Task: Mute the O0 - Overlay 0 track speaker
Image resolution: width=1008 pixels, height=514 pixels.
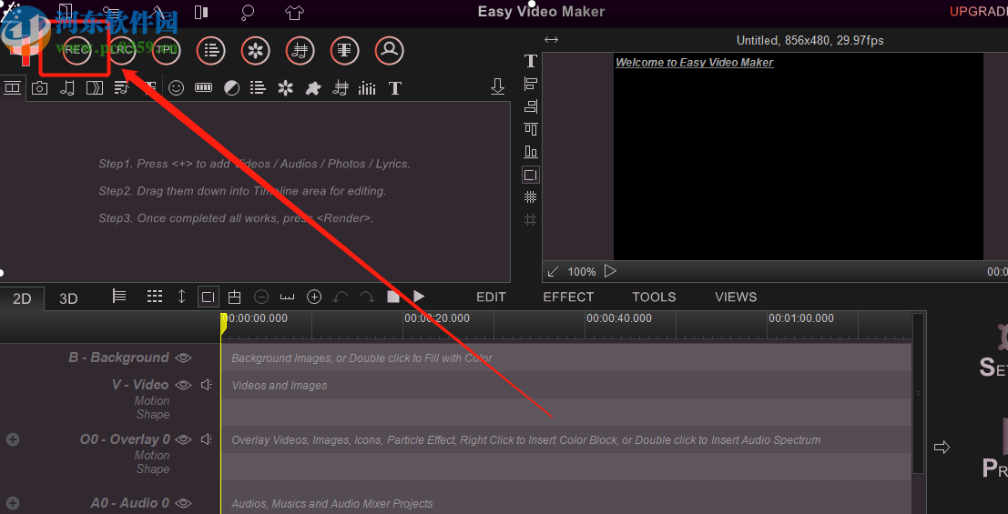Action: pos(207,439)
